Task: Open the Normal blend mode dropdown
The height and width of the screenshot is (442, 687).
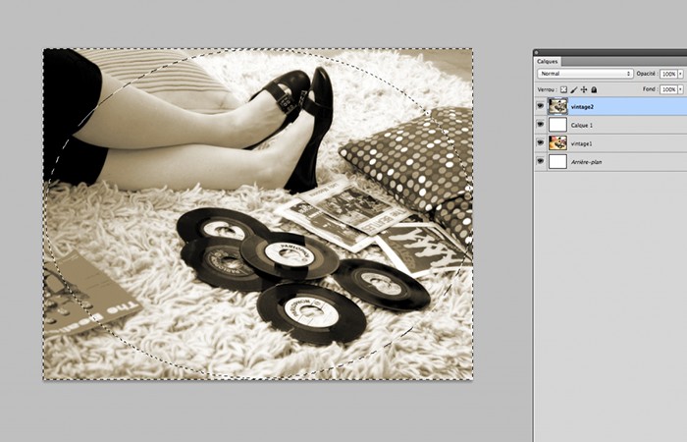Action: (x=585, y=74)
